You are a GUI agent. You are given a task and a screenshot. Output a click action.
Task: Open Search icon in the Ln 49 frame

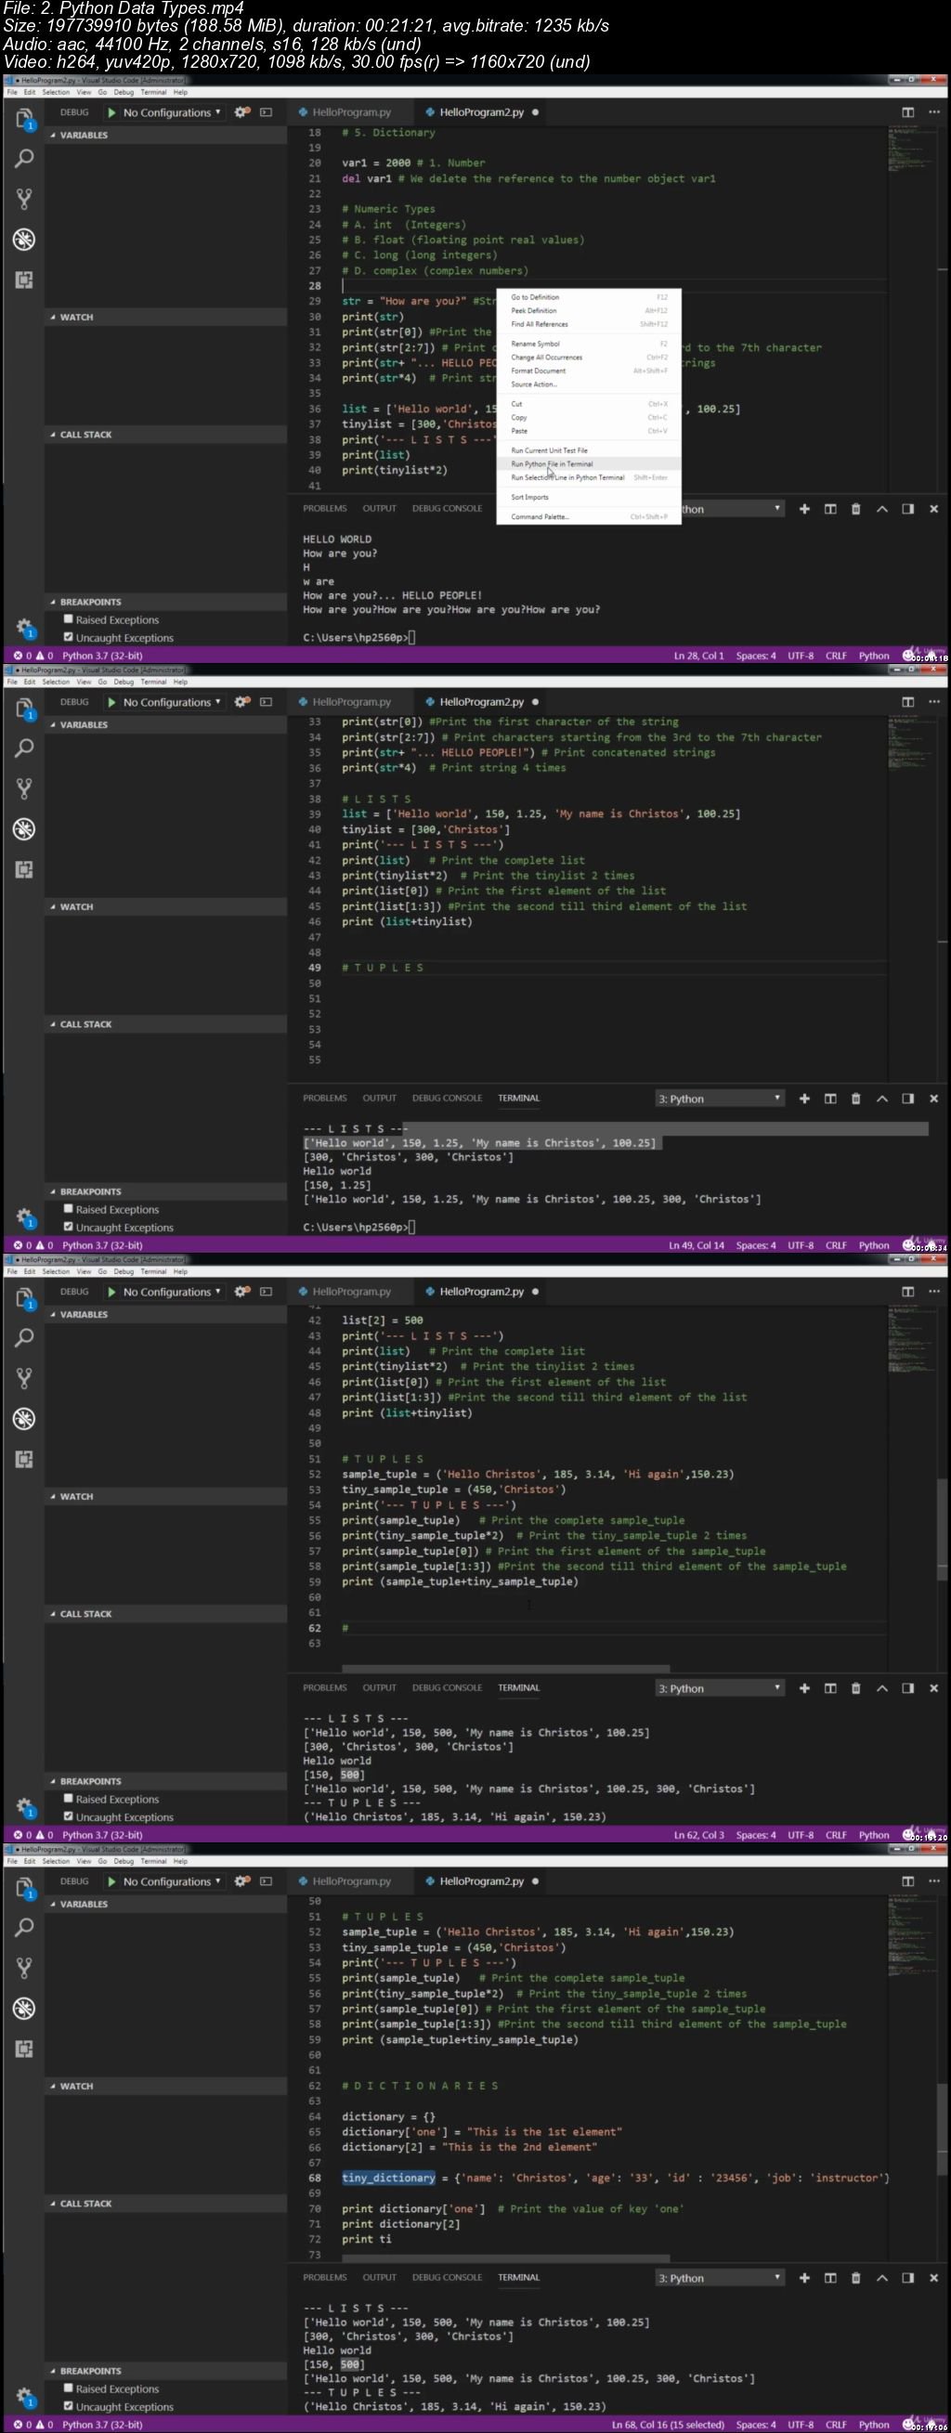[24, 748]
